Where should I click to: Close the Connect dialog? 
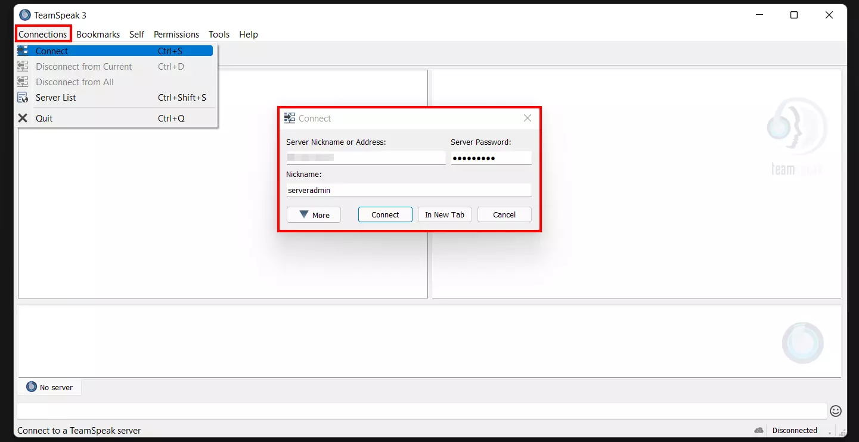(528, 118)
